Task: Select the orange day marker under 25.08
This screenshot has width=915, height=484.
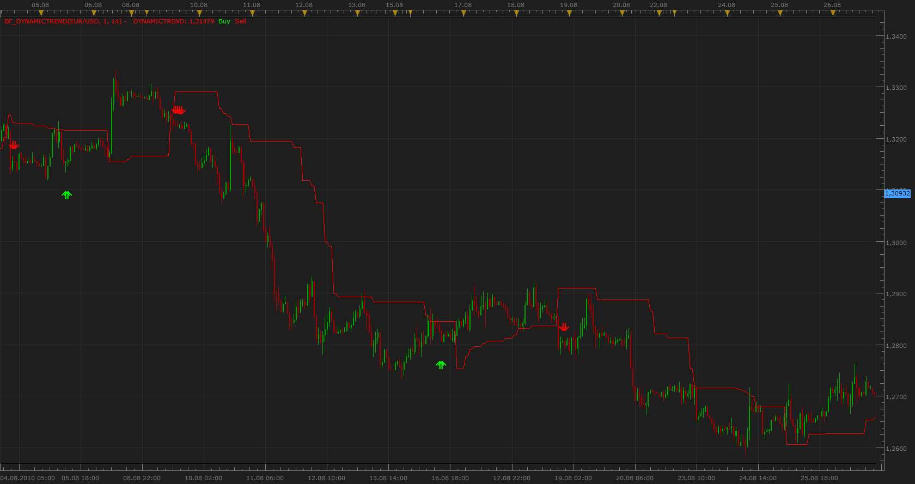Action: pyautogui.click(x=780, y=13)
